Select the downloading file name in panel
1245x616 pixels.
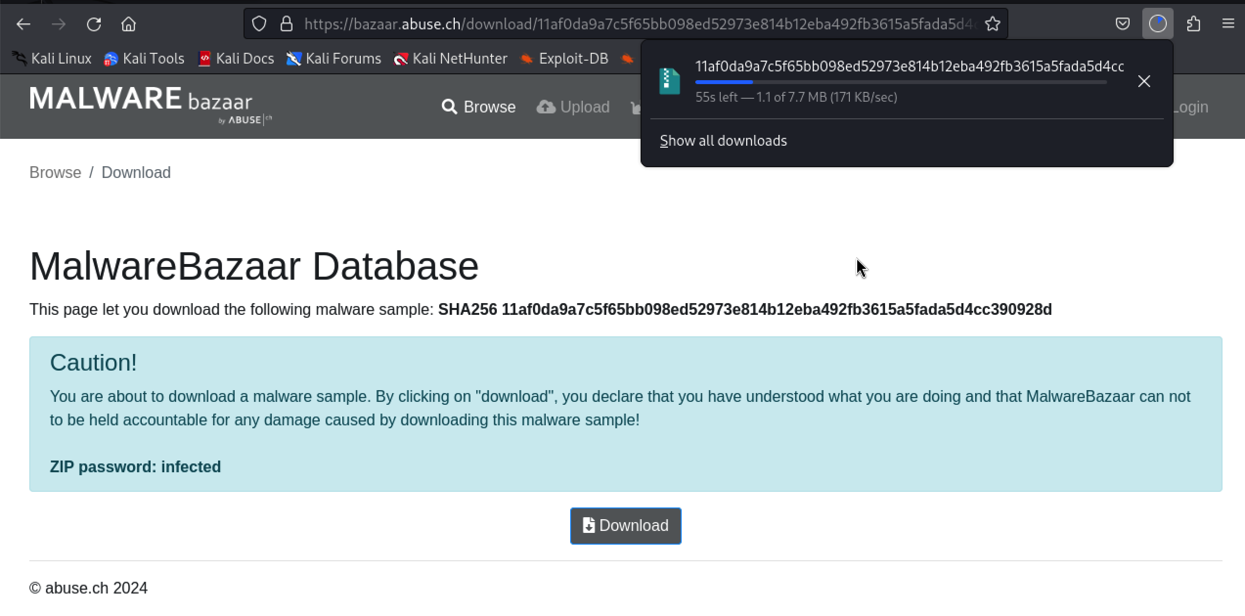(910, 66)
